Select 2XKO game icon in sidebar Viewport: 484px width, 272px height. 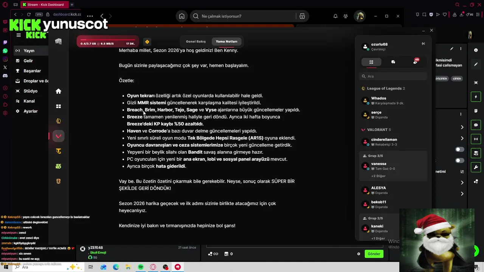58,166
